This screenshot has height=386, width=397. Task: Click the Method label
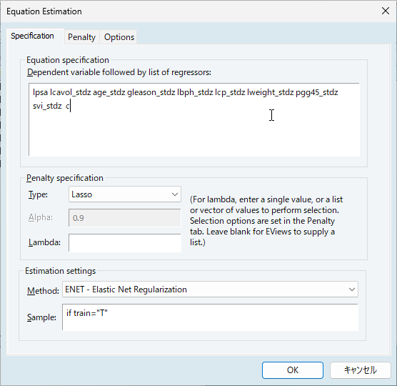(x=43, y=290)
